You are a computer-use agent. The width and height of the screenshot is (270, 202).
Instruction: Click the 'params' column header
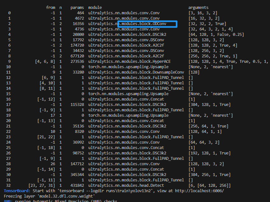tap(77, 8)
